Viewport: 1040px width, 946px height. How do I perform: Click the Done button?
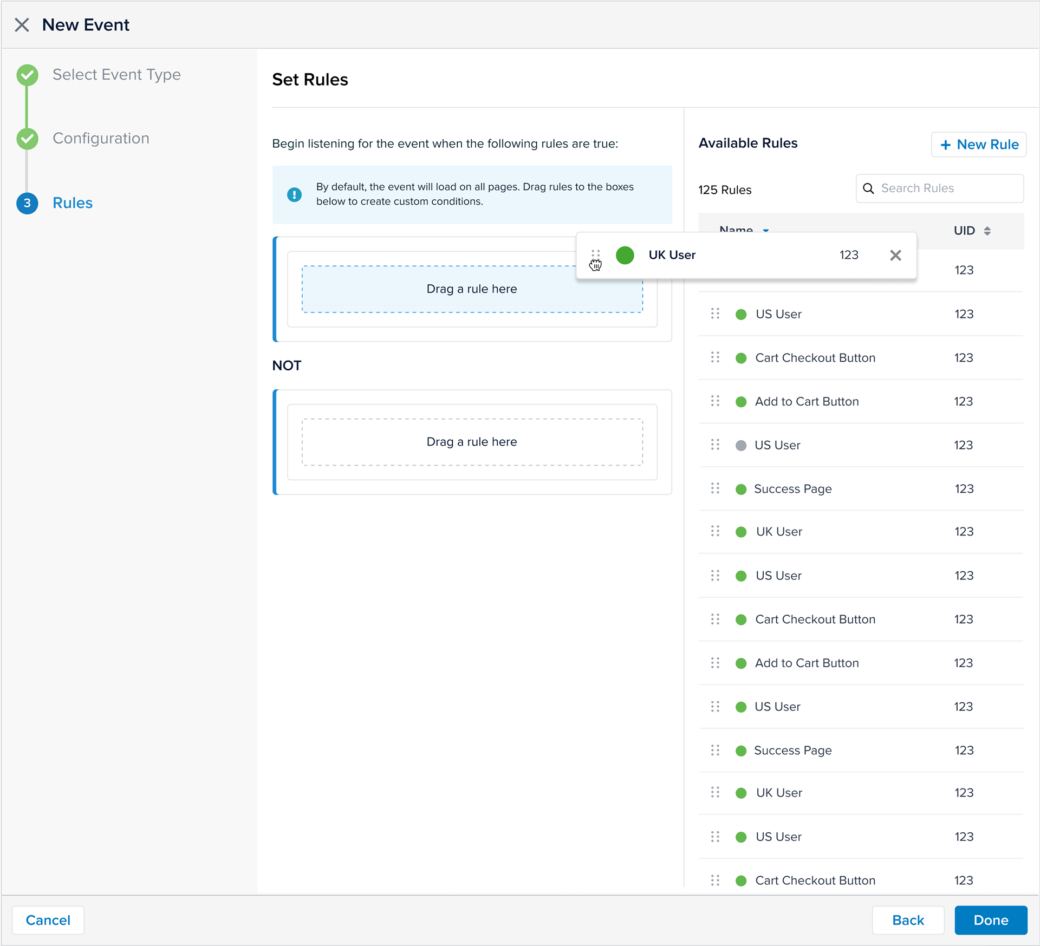[x=991, y=921]
